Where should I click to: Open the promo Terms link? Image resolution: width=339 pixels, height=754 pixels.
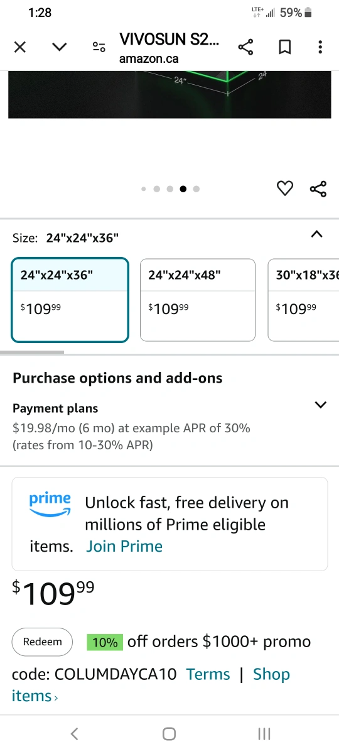208,674
